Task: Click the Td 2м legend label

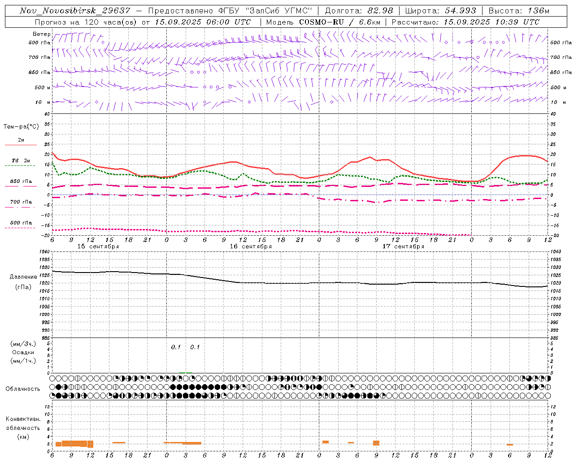Action: pos(21,160)
